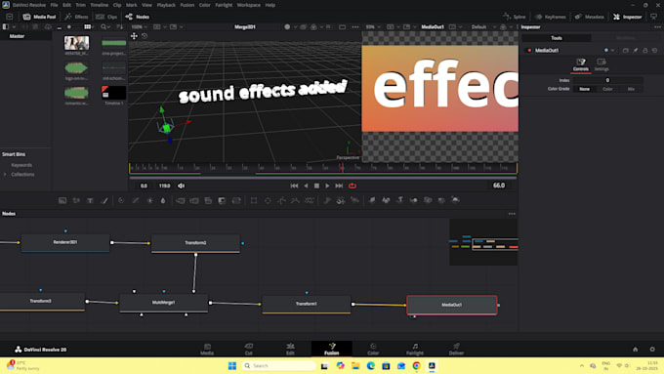
Task: Add a Text+ node from the toolbar
Action: [x=90, y=200]
